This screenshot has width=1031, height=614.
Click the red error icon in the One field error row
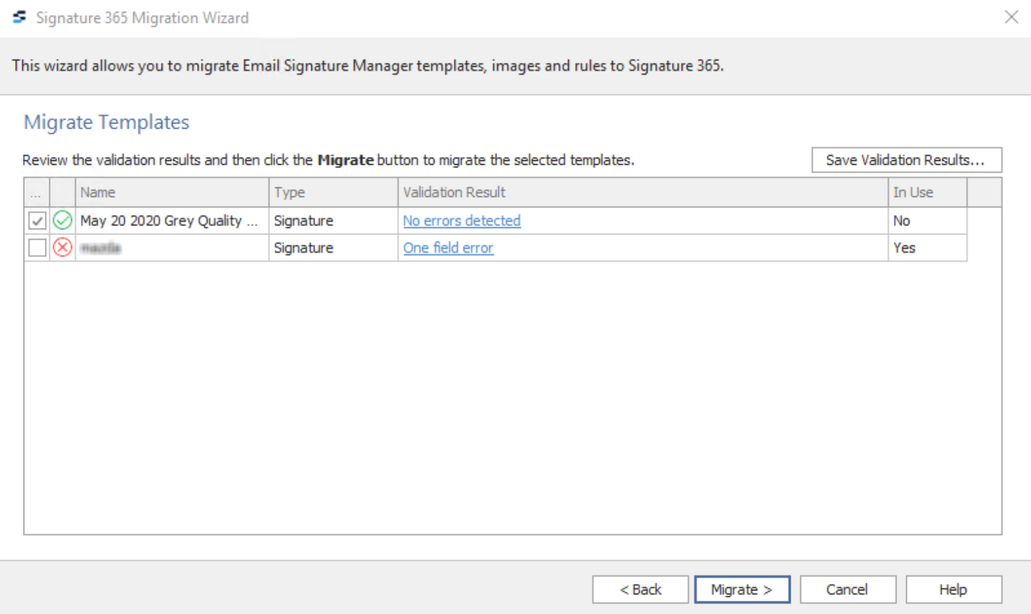62,248
